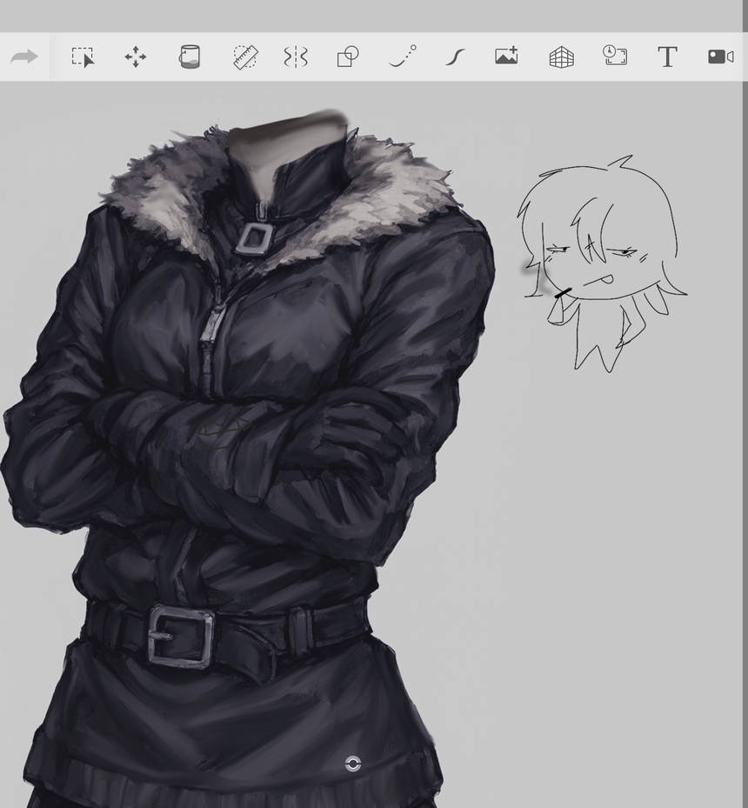Image resolution: width=748 pixels, height=808 pixels.
Task: Open the Perspective guides grid
Action: click(562, 57)
